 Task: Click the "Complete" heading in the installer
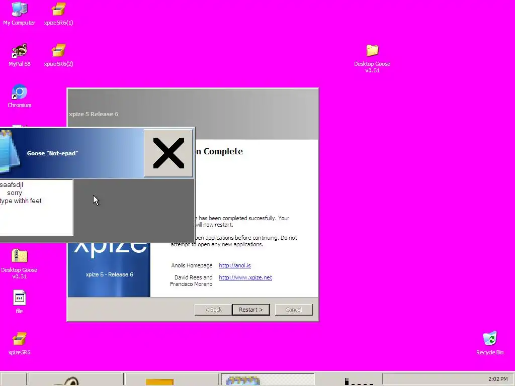(x=223, y=151)
